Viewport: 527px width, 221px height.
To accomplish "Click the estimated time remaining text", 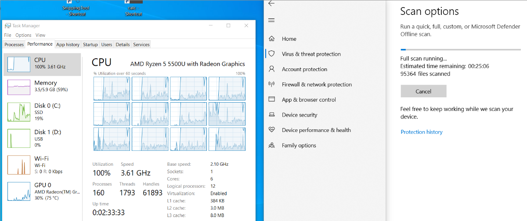I will (445, 66).
